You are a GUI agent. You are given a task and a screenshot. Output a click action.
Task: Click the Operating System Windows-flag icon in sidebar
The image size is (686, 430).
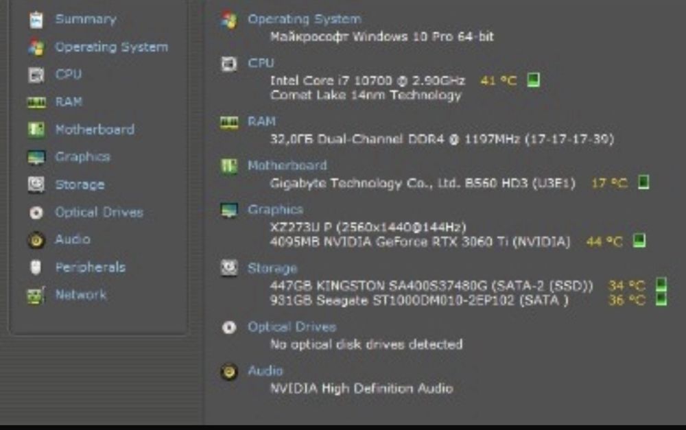[36, 47]
